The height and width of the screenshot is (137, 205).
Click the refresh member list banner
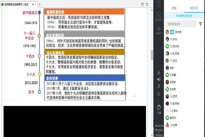(x=184, y=16)
